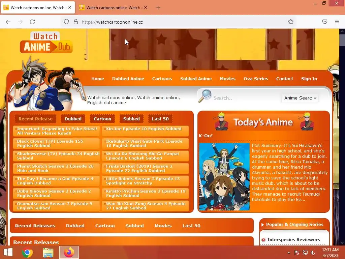The height and width of the screenshot is (259, 345).
Task: Open the Dubbed Anime menu item
Action: 128,79
